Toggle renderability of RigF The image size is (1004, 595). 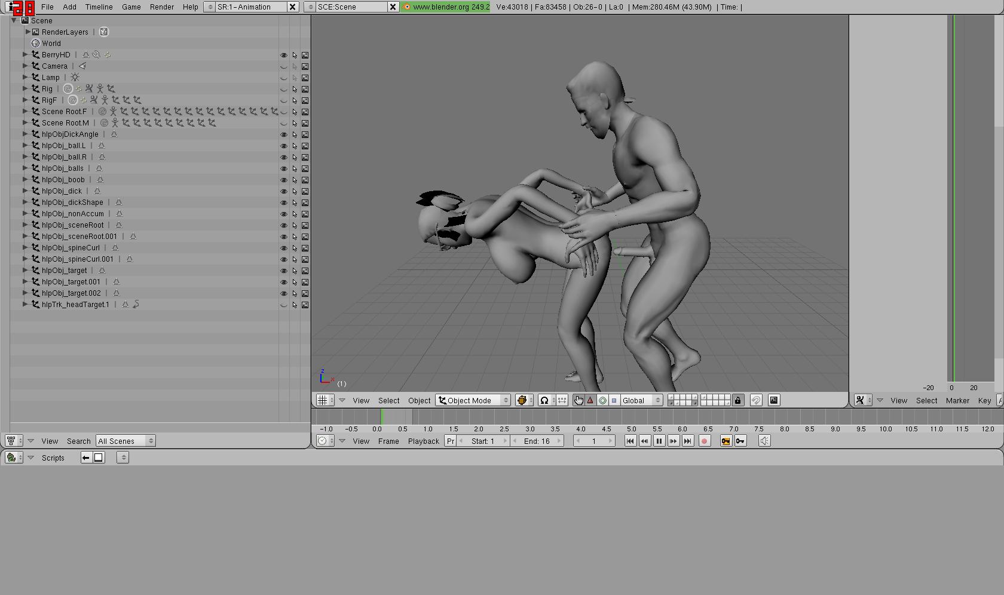305,100
